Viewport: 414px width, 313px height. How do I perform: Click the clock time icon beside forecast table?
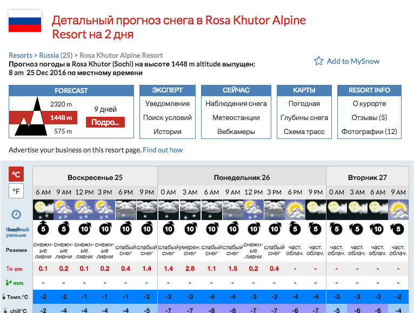point(16,214)
